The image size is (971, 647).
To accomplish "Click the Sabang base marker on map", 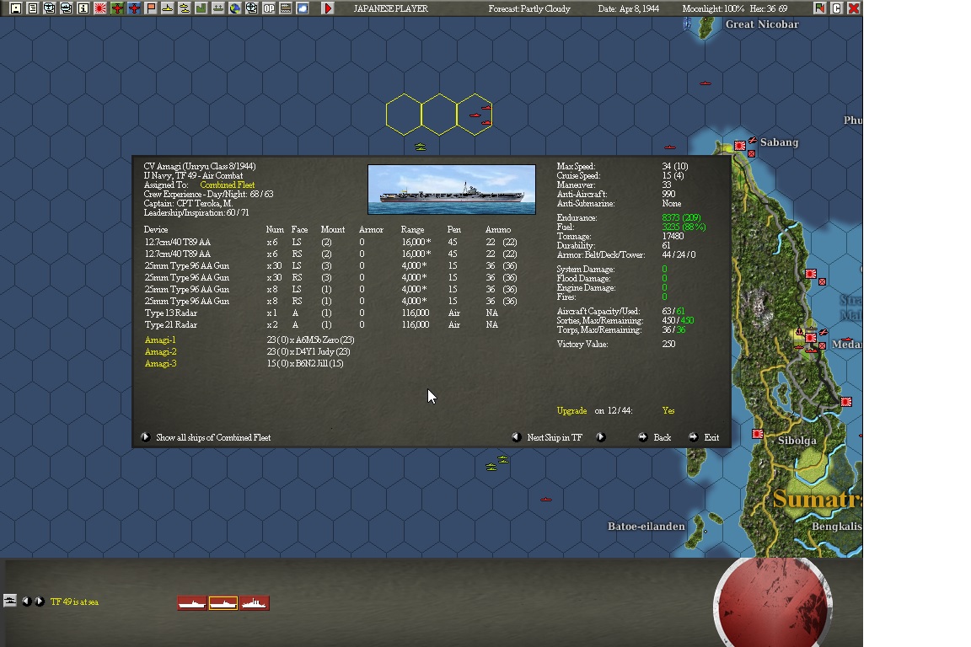I will click(x=739, y=146).
